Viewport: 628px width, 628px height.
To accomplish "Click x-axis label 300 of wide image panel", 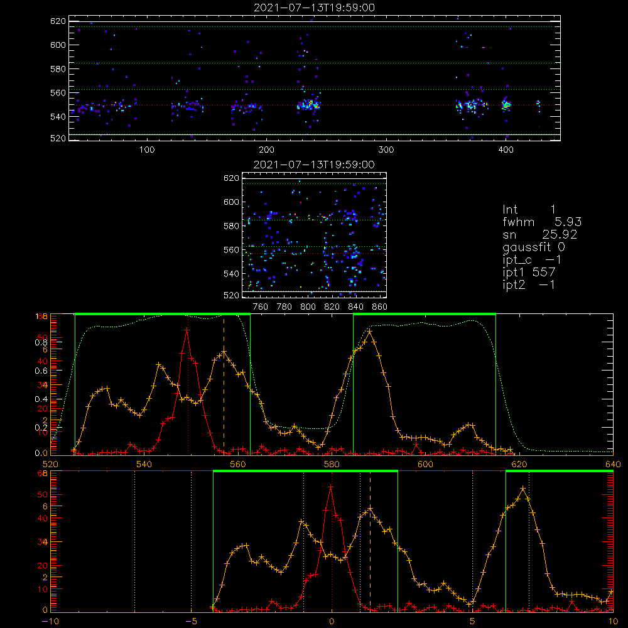I will coord(386,150).
